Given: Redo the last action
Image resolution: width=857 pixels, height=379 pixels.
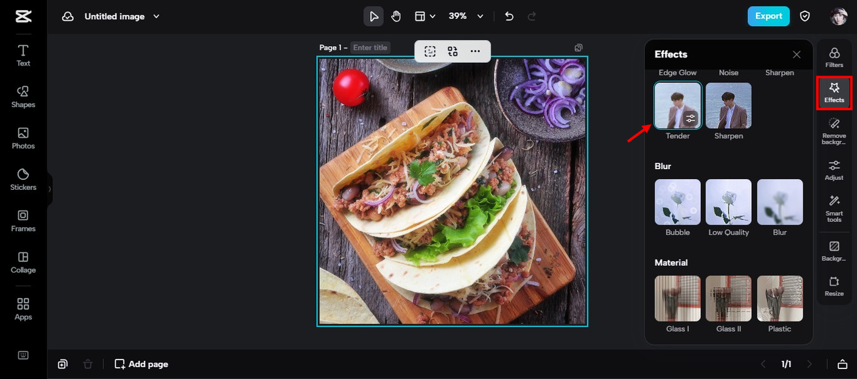Looking at the screenshot, I should (532, 16).
